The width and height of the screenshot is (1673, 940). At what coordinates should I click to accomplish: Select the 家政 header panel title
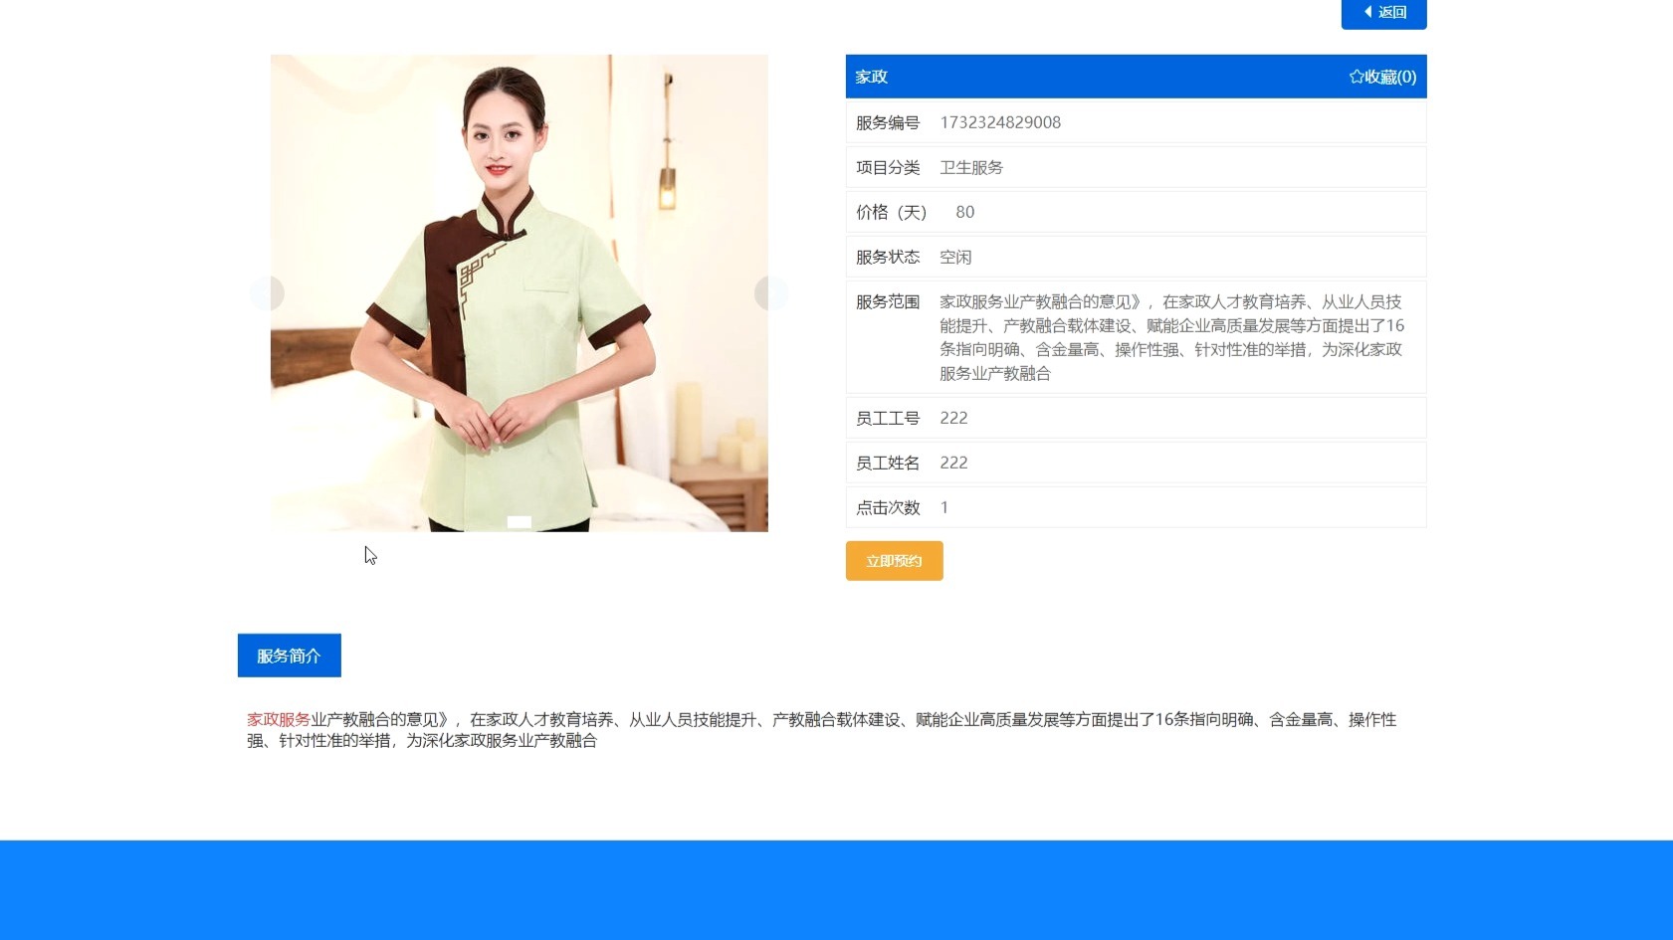[x=870, y=76]
